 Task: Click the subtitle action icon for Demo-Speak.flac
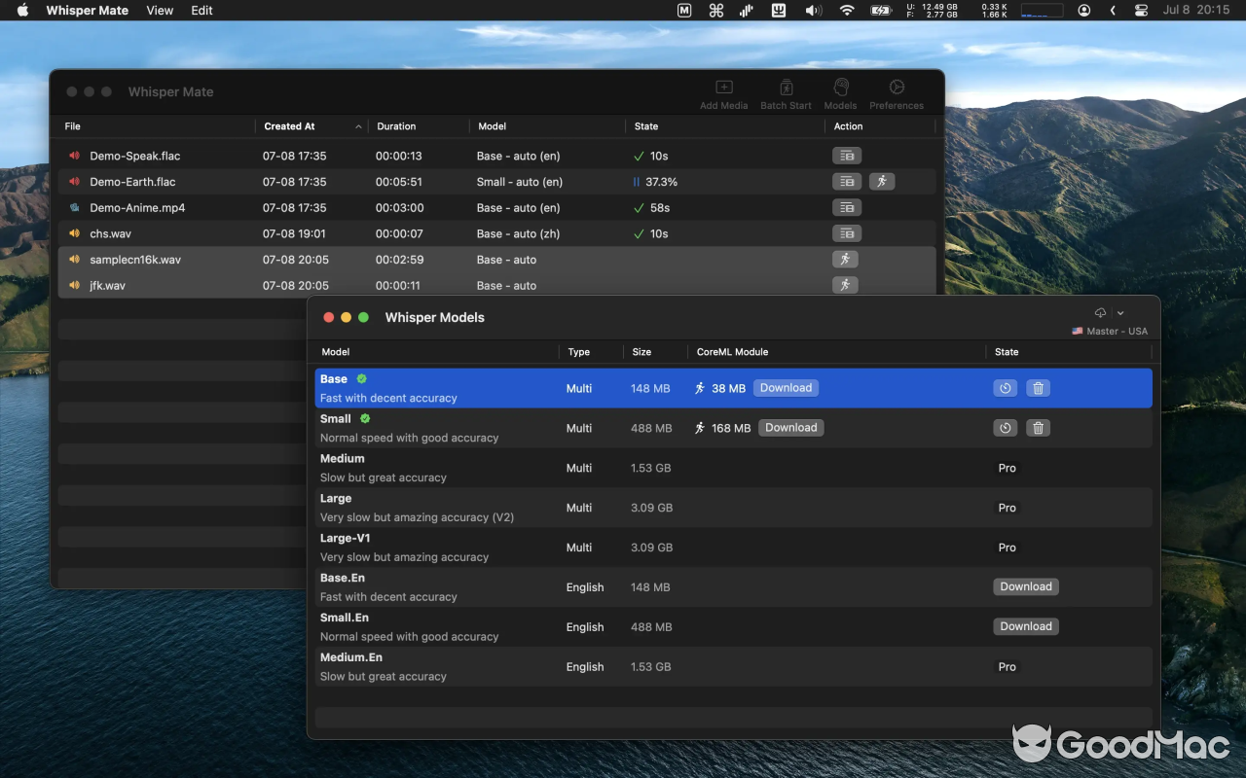coord(846,156)
